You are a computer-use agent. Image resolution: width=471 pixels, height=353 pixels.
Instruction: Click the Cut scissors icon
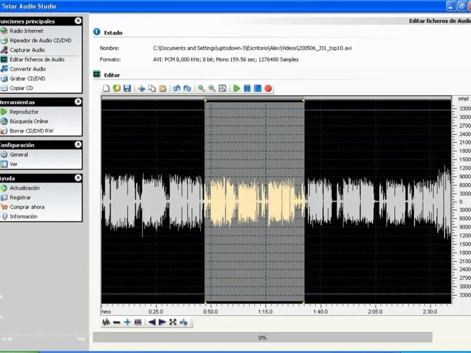pyautogui.click(x=141, y=88)
